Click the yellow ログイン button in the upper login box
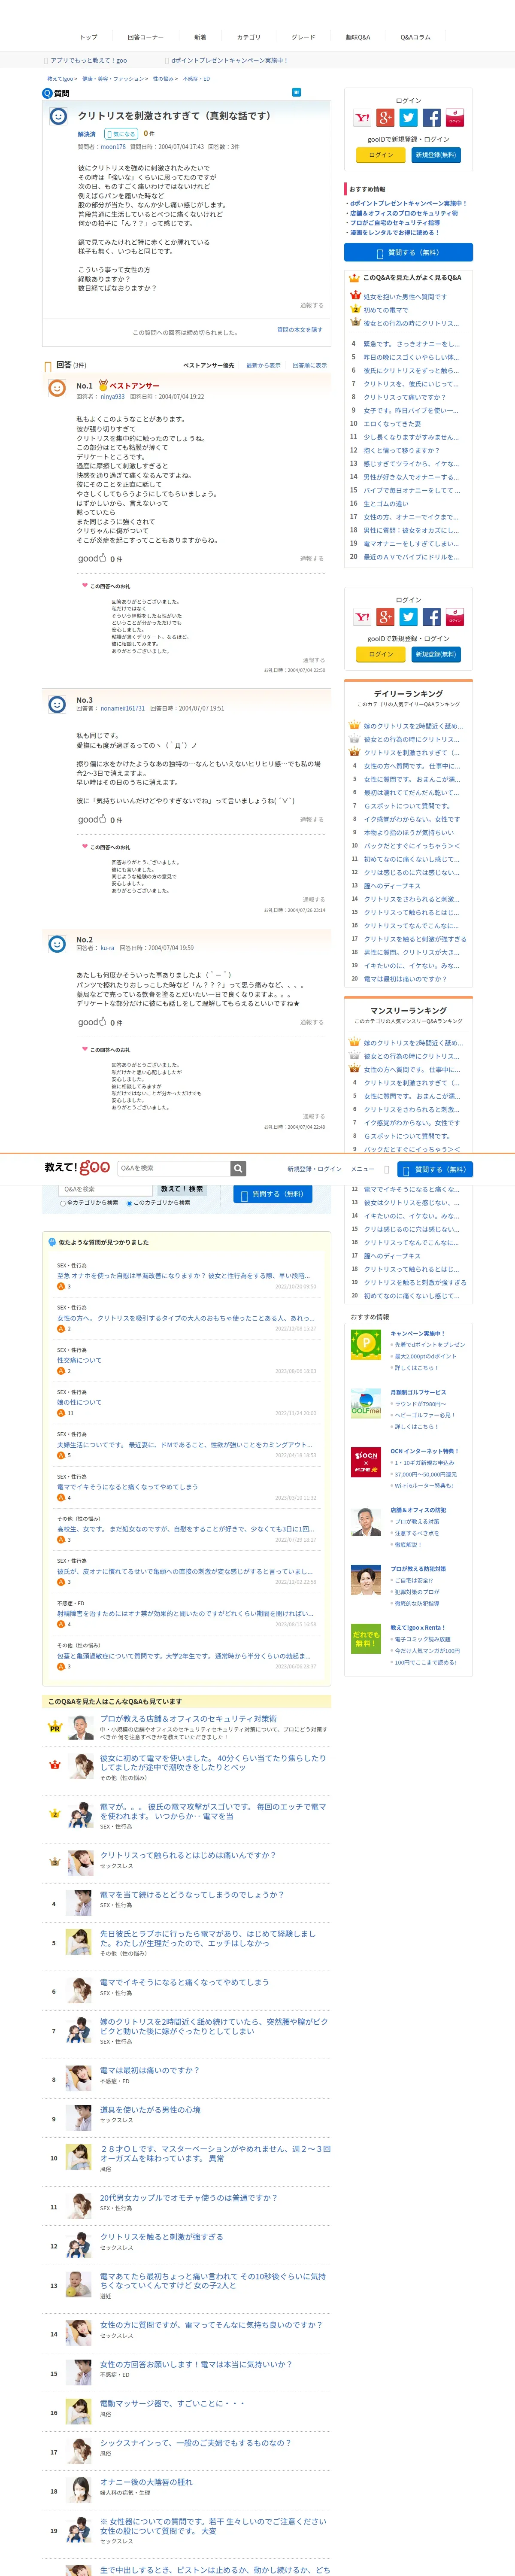The height and width of the screenshot is (2576, 515). tap(381, 155)
